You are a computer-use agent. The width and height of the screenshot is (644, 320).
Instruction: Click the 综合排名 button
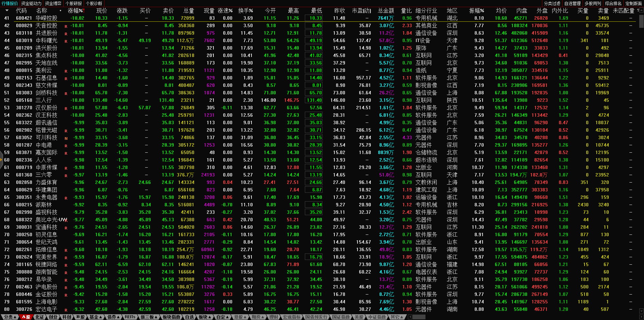click(613, 3)
